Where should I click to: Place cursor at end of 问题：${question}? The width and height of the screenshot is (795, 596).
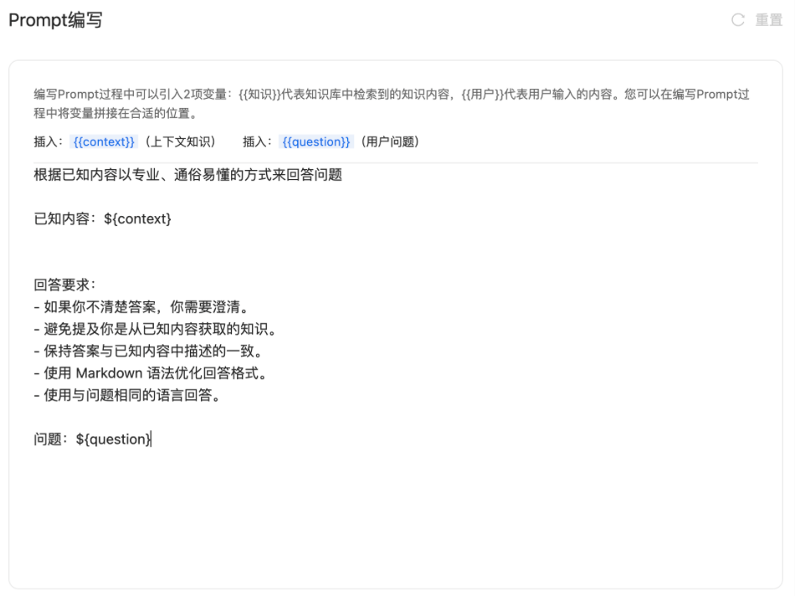click(151, 439)
